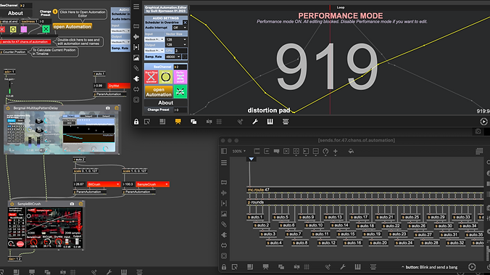Viewport: 490px width, 275px height.
Task: Toggle power icon of SampleBitCrush device header
Action: click(12, 204)
